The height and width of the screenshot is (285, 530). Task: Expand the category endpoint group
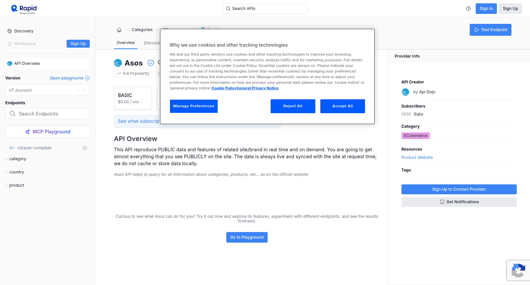click(18, 159)
